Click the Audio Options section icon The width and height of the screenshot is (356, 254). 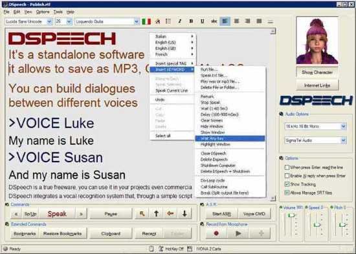point(282,114)
